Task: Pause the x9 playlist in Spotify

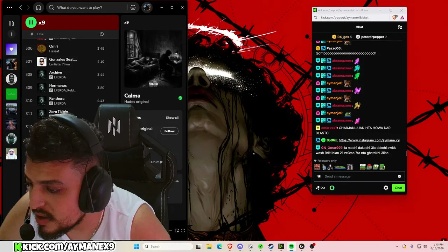Action: [31, 23]
